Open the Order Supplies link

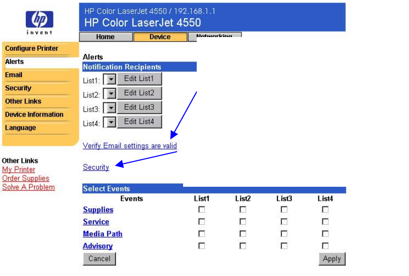25,178
